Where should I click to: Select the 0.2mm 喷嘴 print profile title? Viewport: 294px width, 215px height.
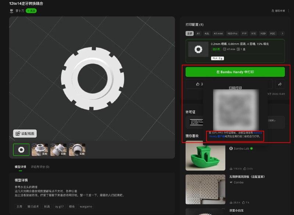[x=240, y=44]
